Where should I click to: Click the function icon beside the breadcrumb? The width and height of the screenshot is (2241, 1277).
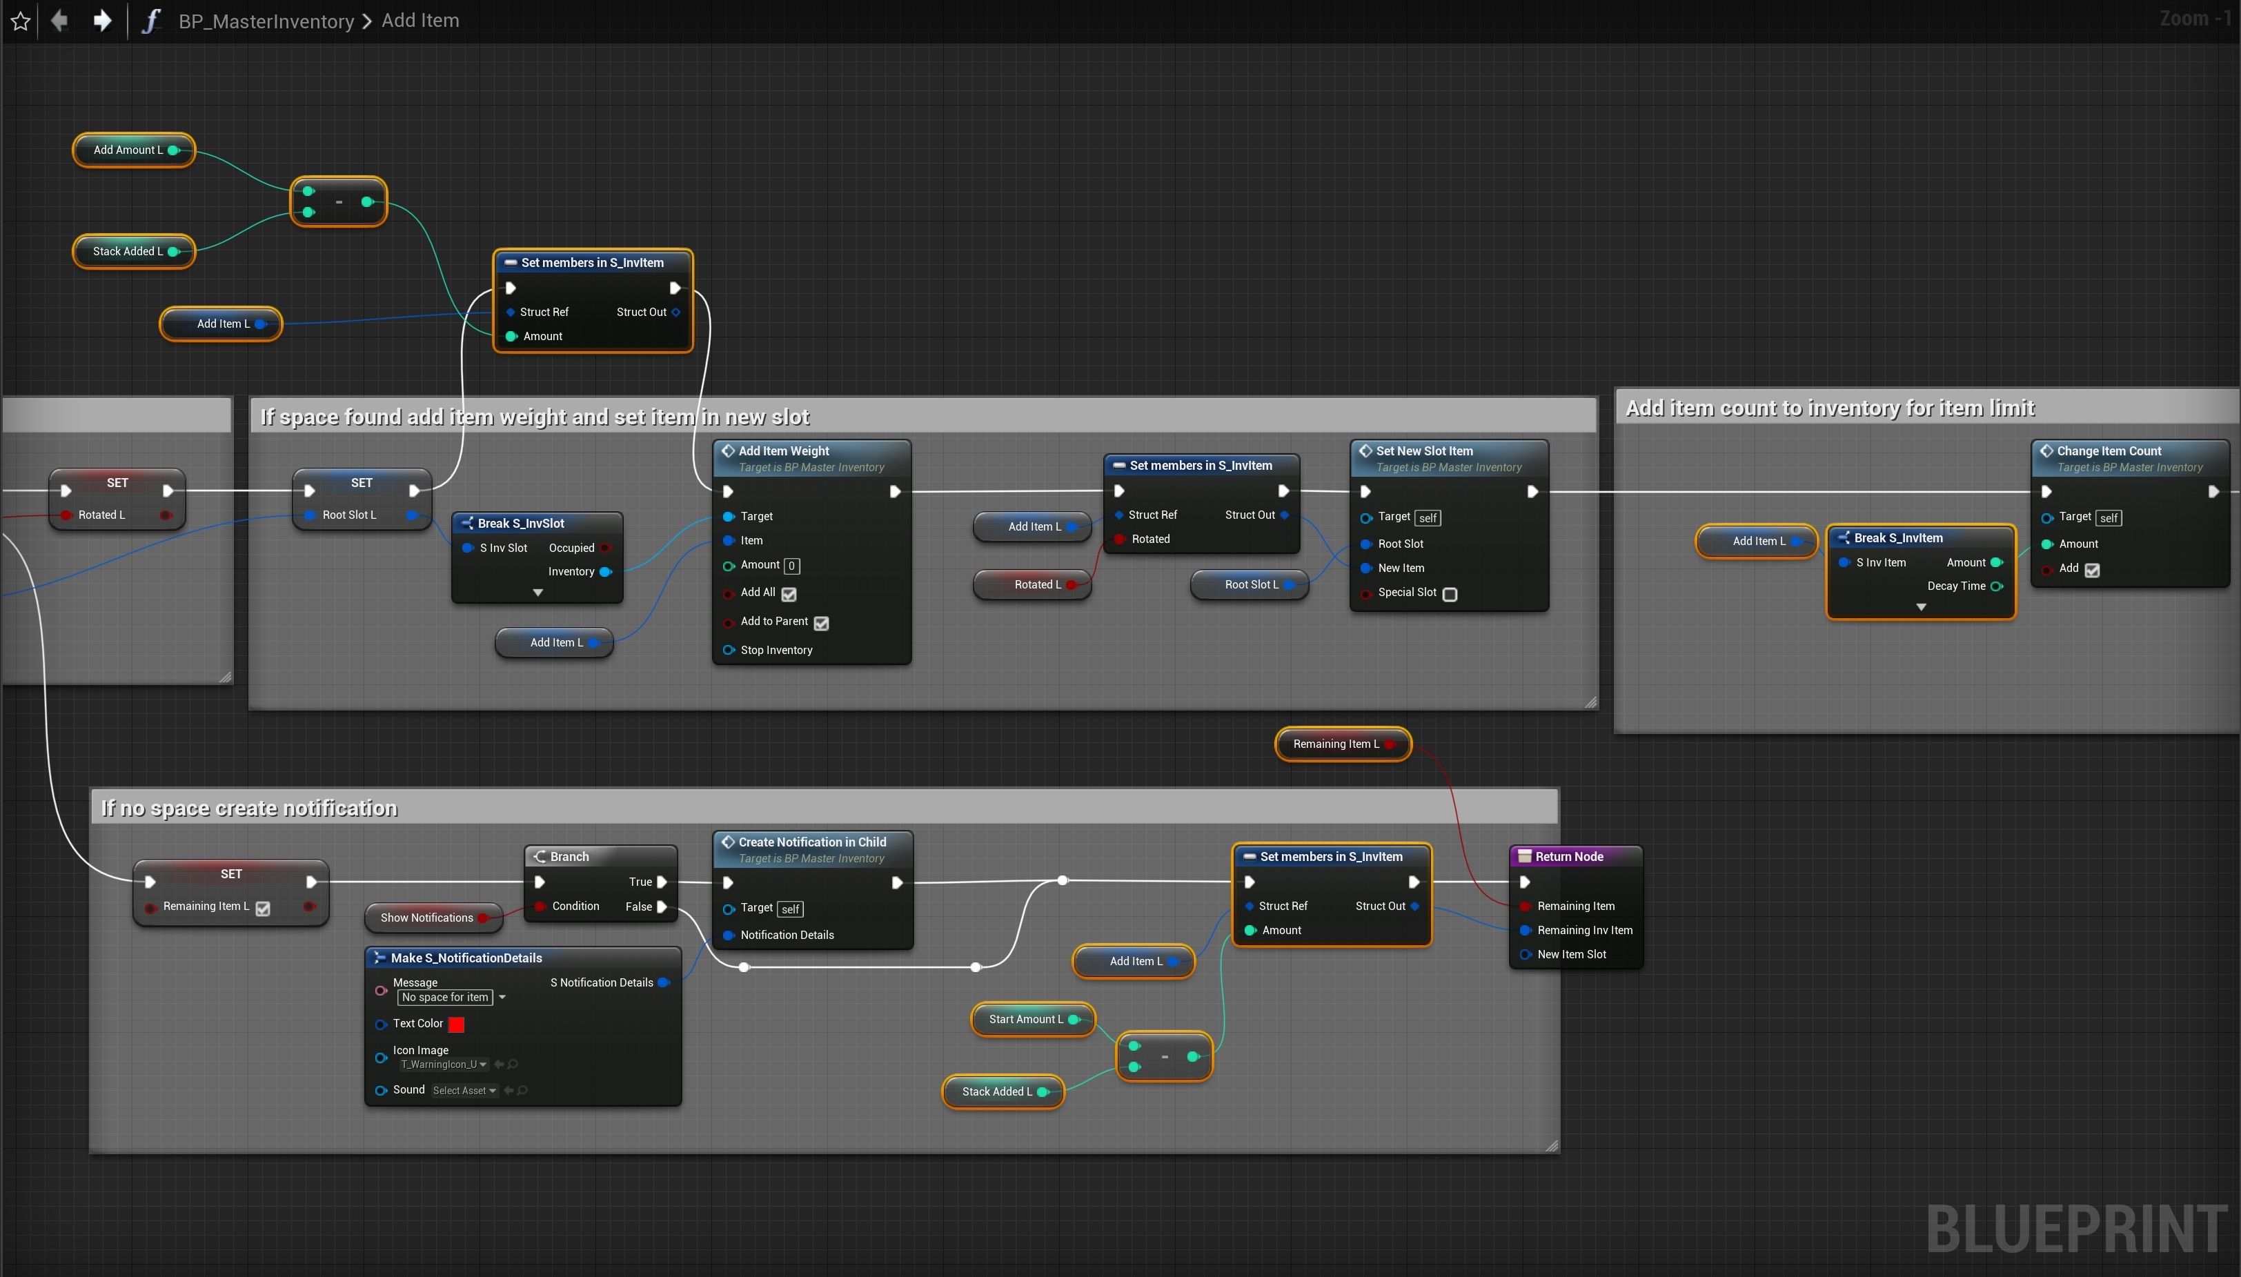(151, 20)
